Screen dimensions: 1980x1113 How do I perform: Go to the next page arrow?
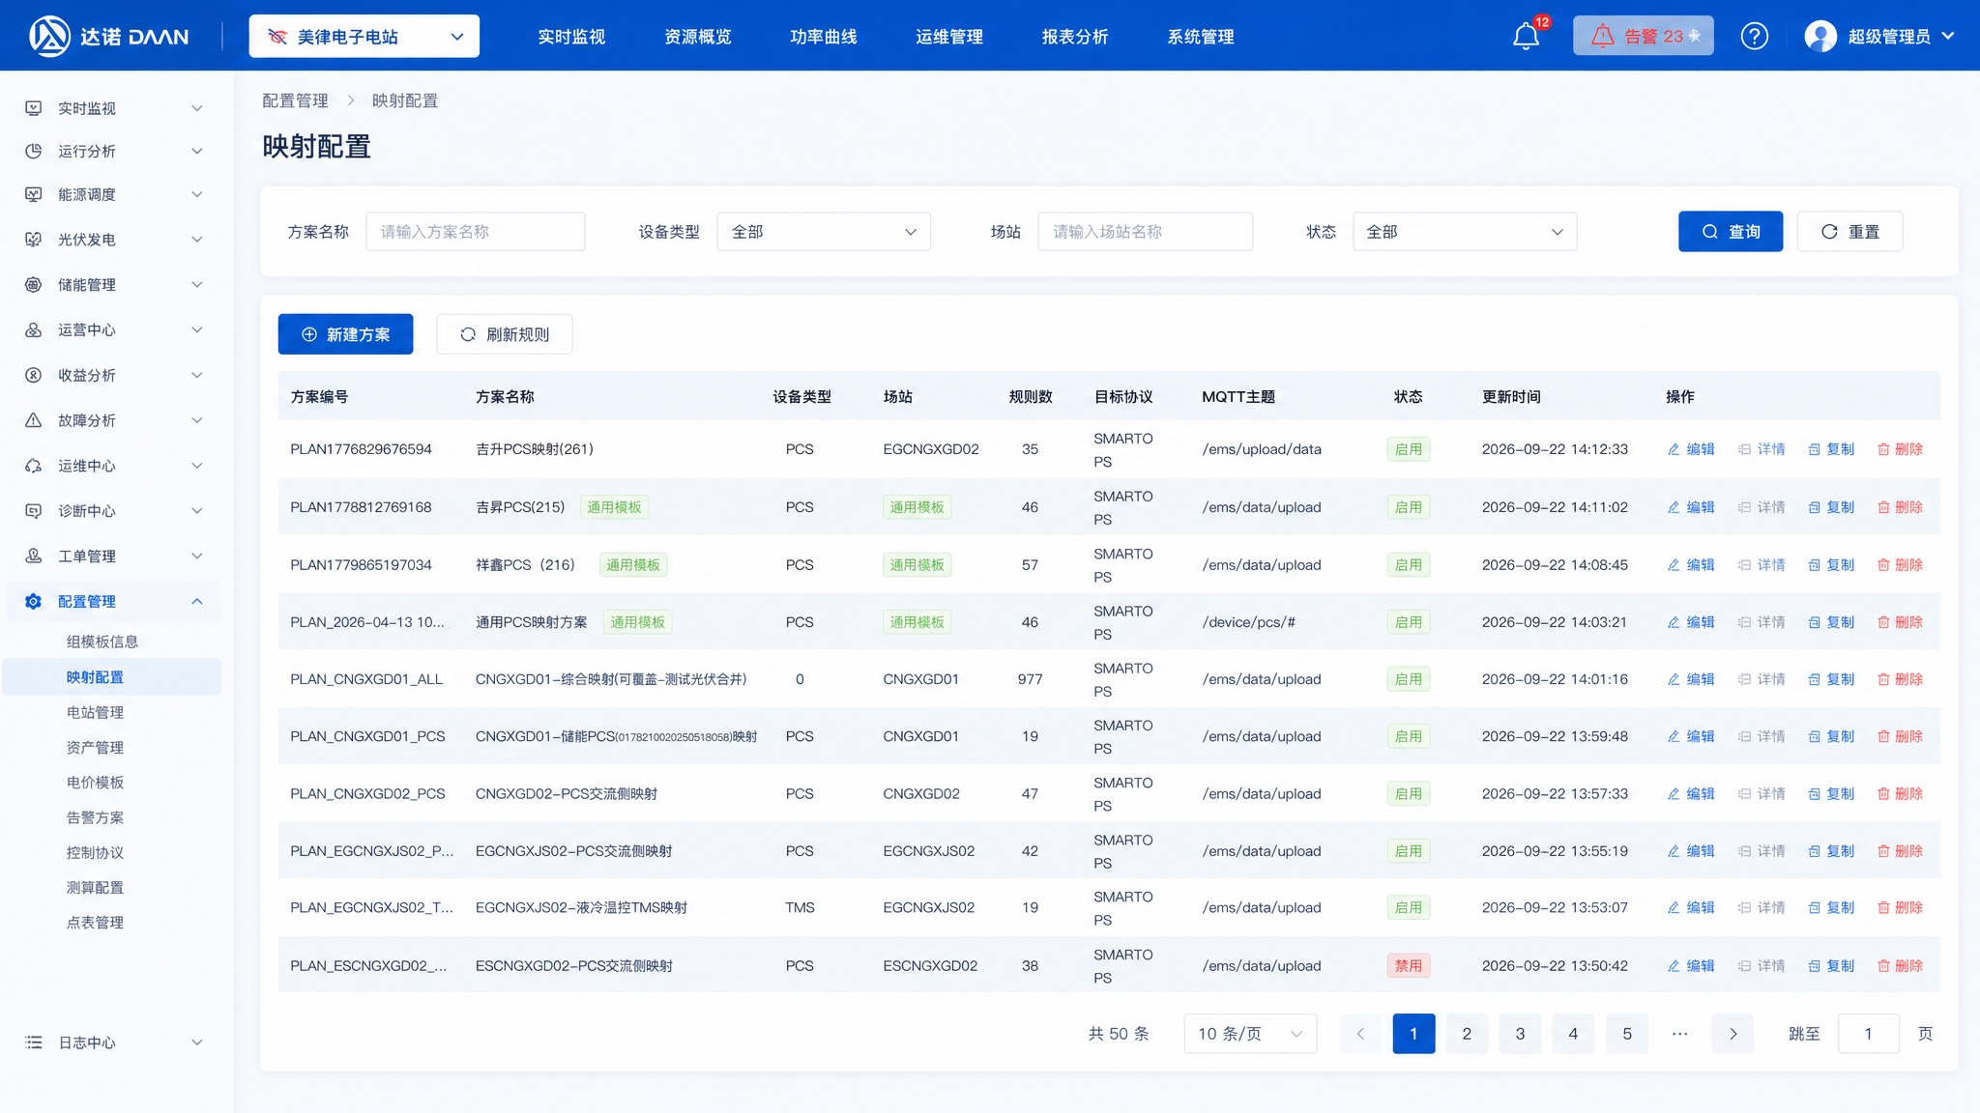point(1732,1034)
